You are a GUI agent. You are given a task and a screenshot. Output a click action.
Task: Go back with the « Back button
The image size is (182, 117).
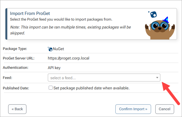point(17,109)
